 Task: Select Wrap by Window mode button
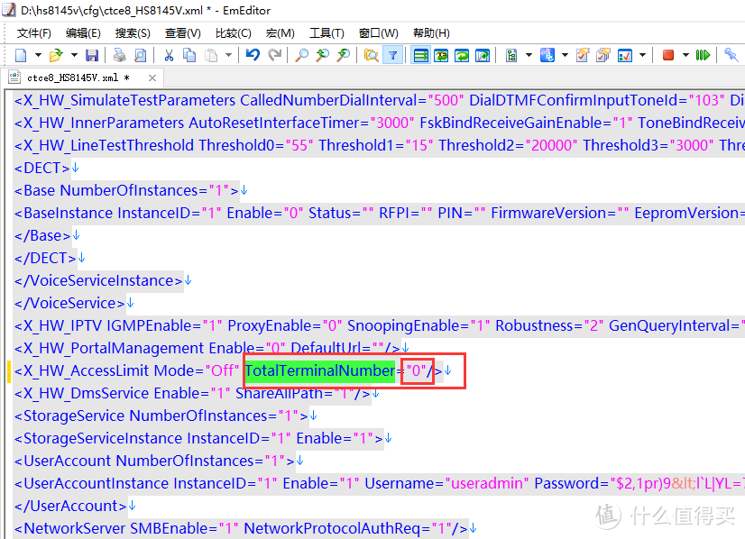[x=463, y=55]
